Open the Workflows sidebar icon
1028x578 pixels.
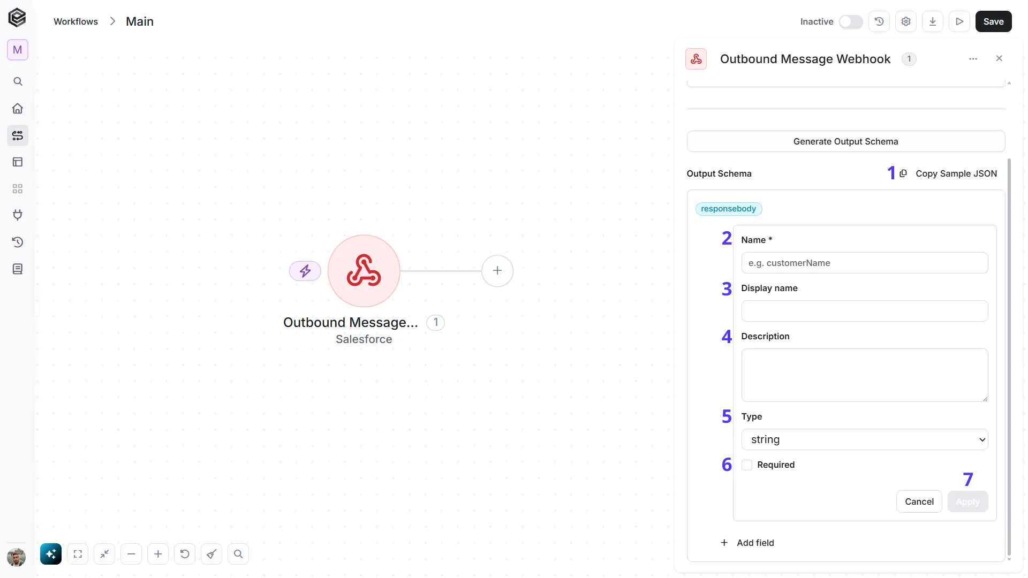[18, 135]
